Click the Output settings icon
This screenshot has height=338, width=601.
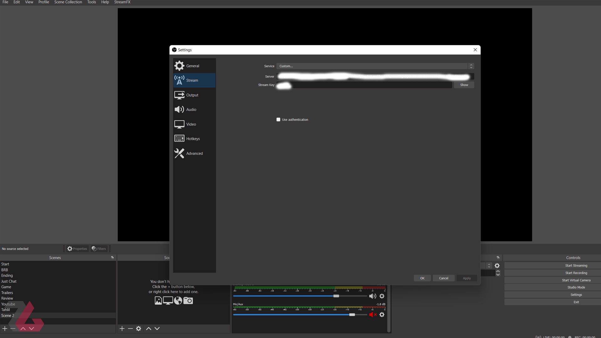click(180, 95)
